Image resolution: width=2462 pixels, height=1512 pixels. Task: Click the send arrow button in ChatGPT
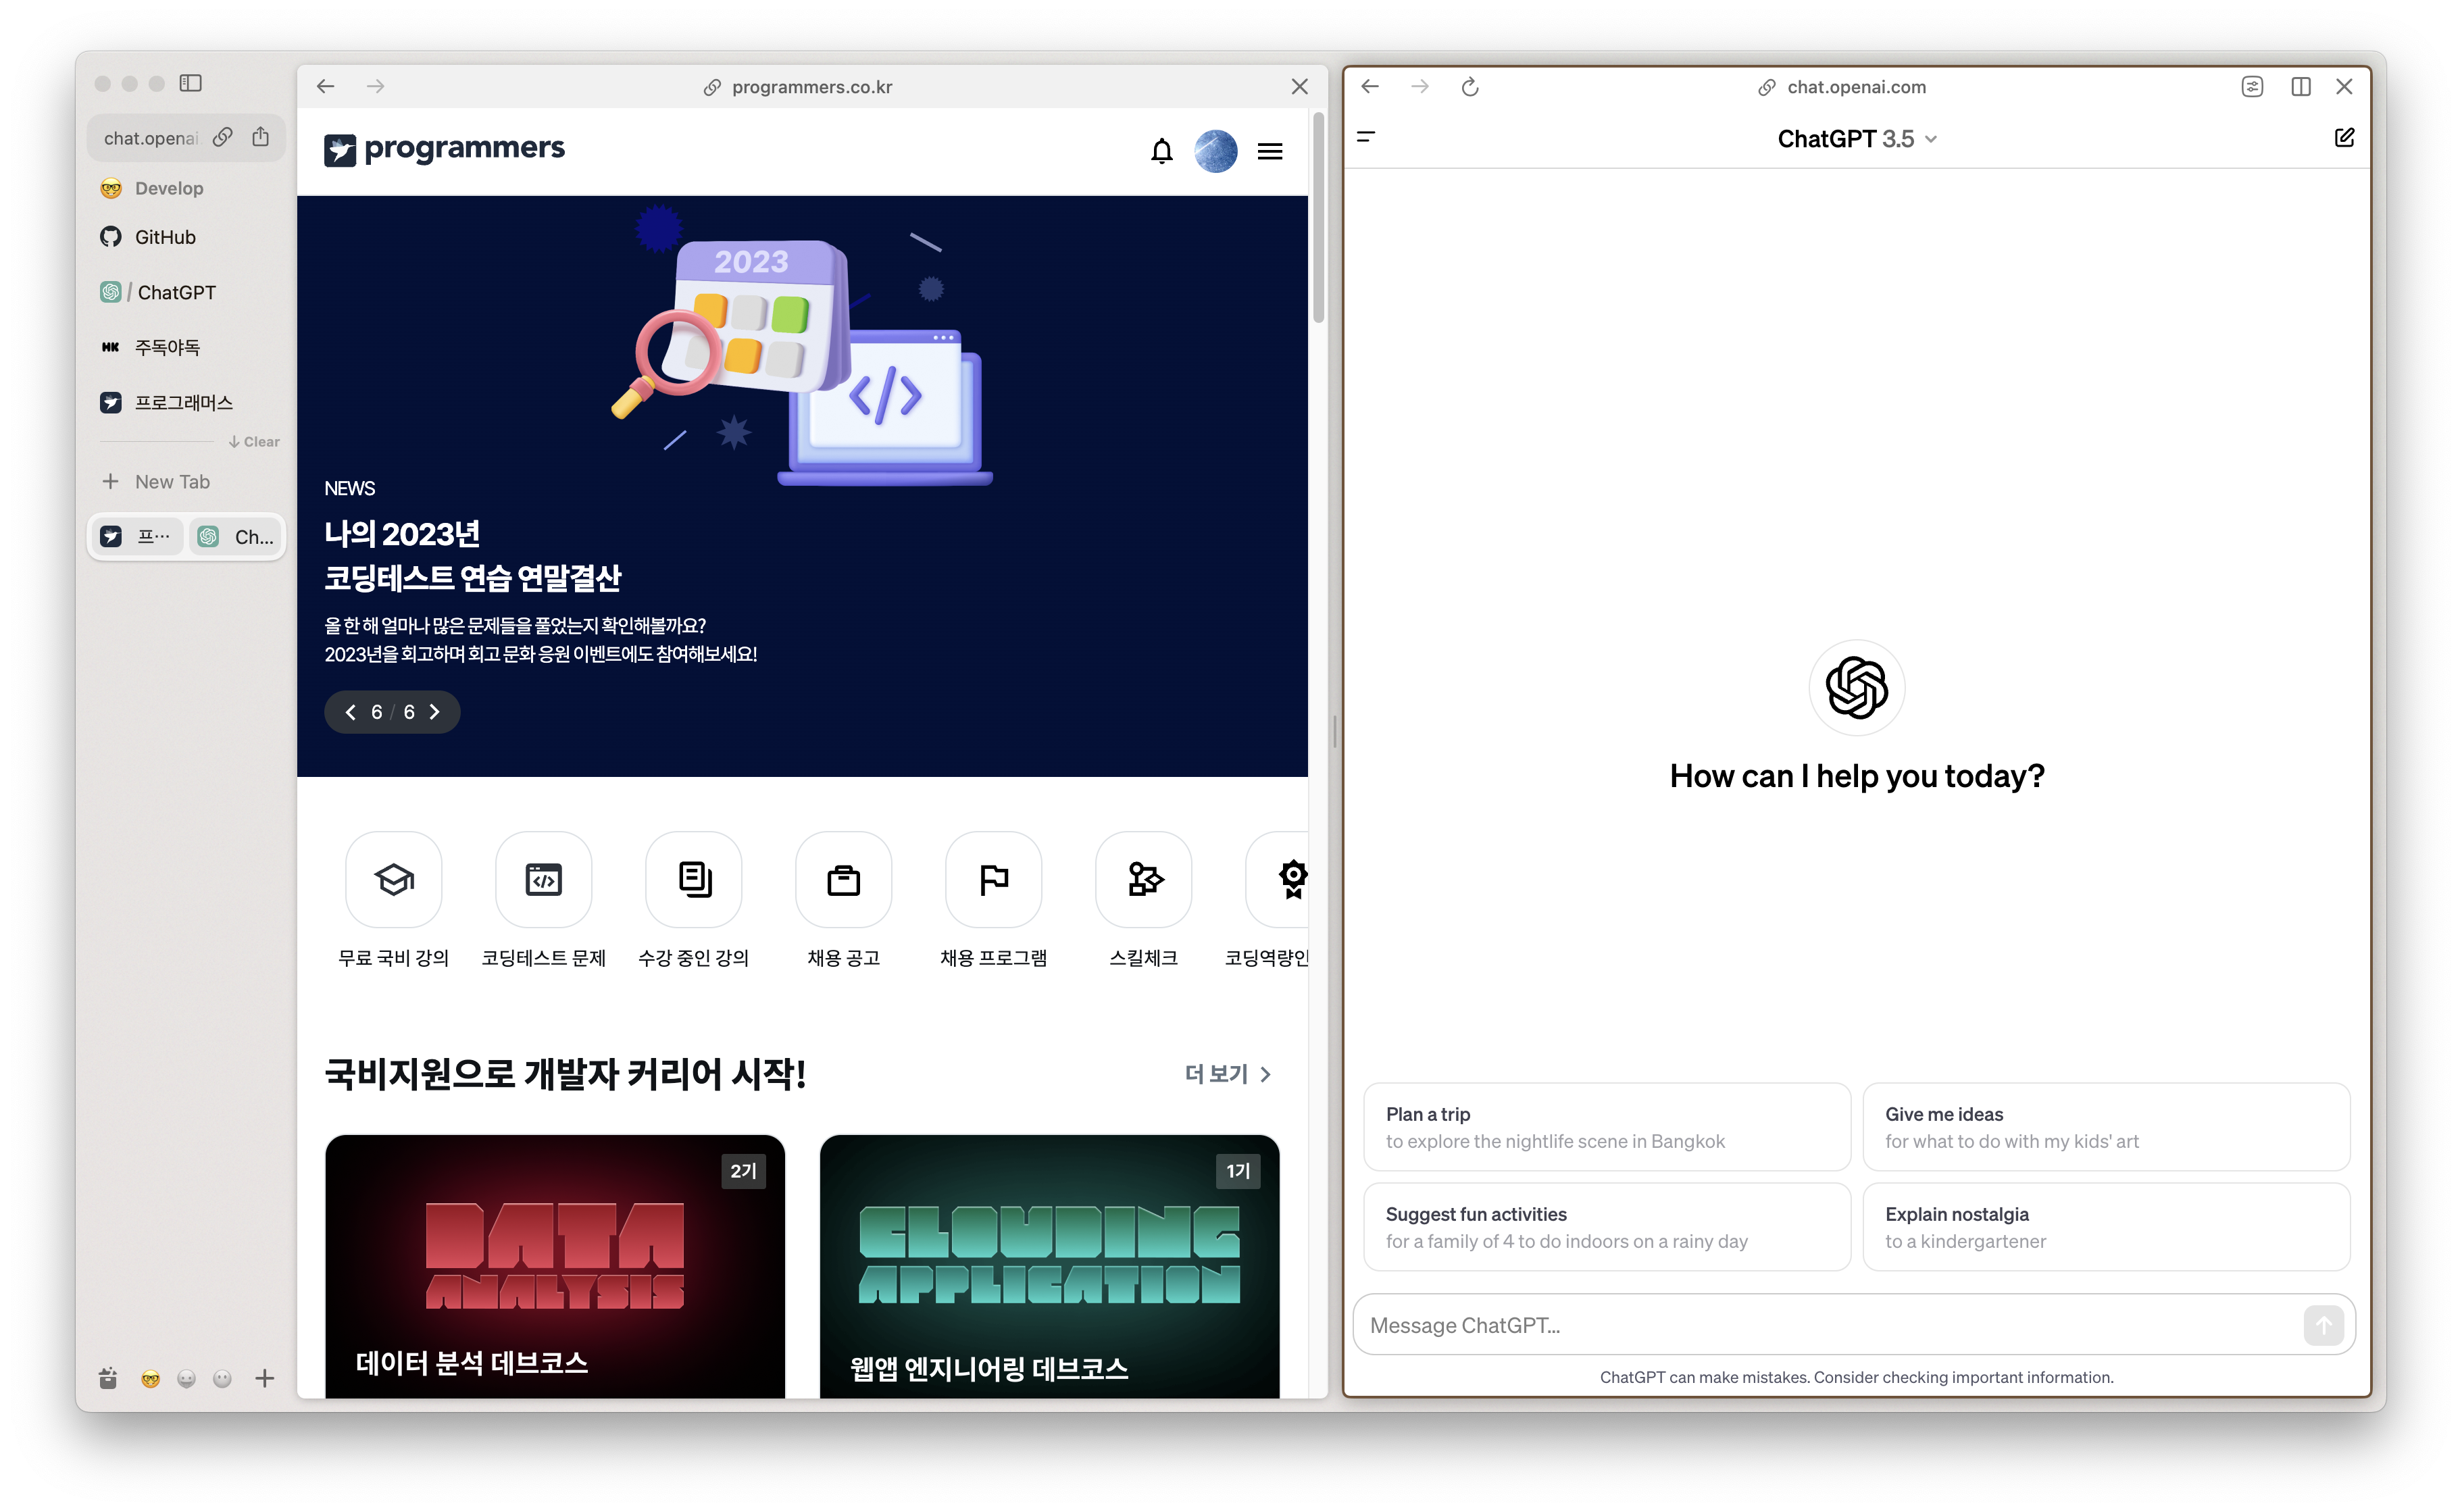tap(2323, 1326)
